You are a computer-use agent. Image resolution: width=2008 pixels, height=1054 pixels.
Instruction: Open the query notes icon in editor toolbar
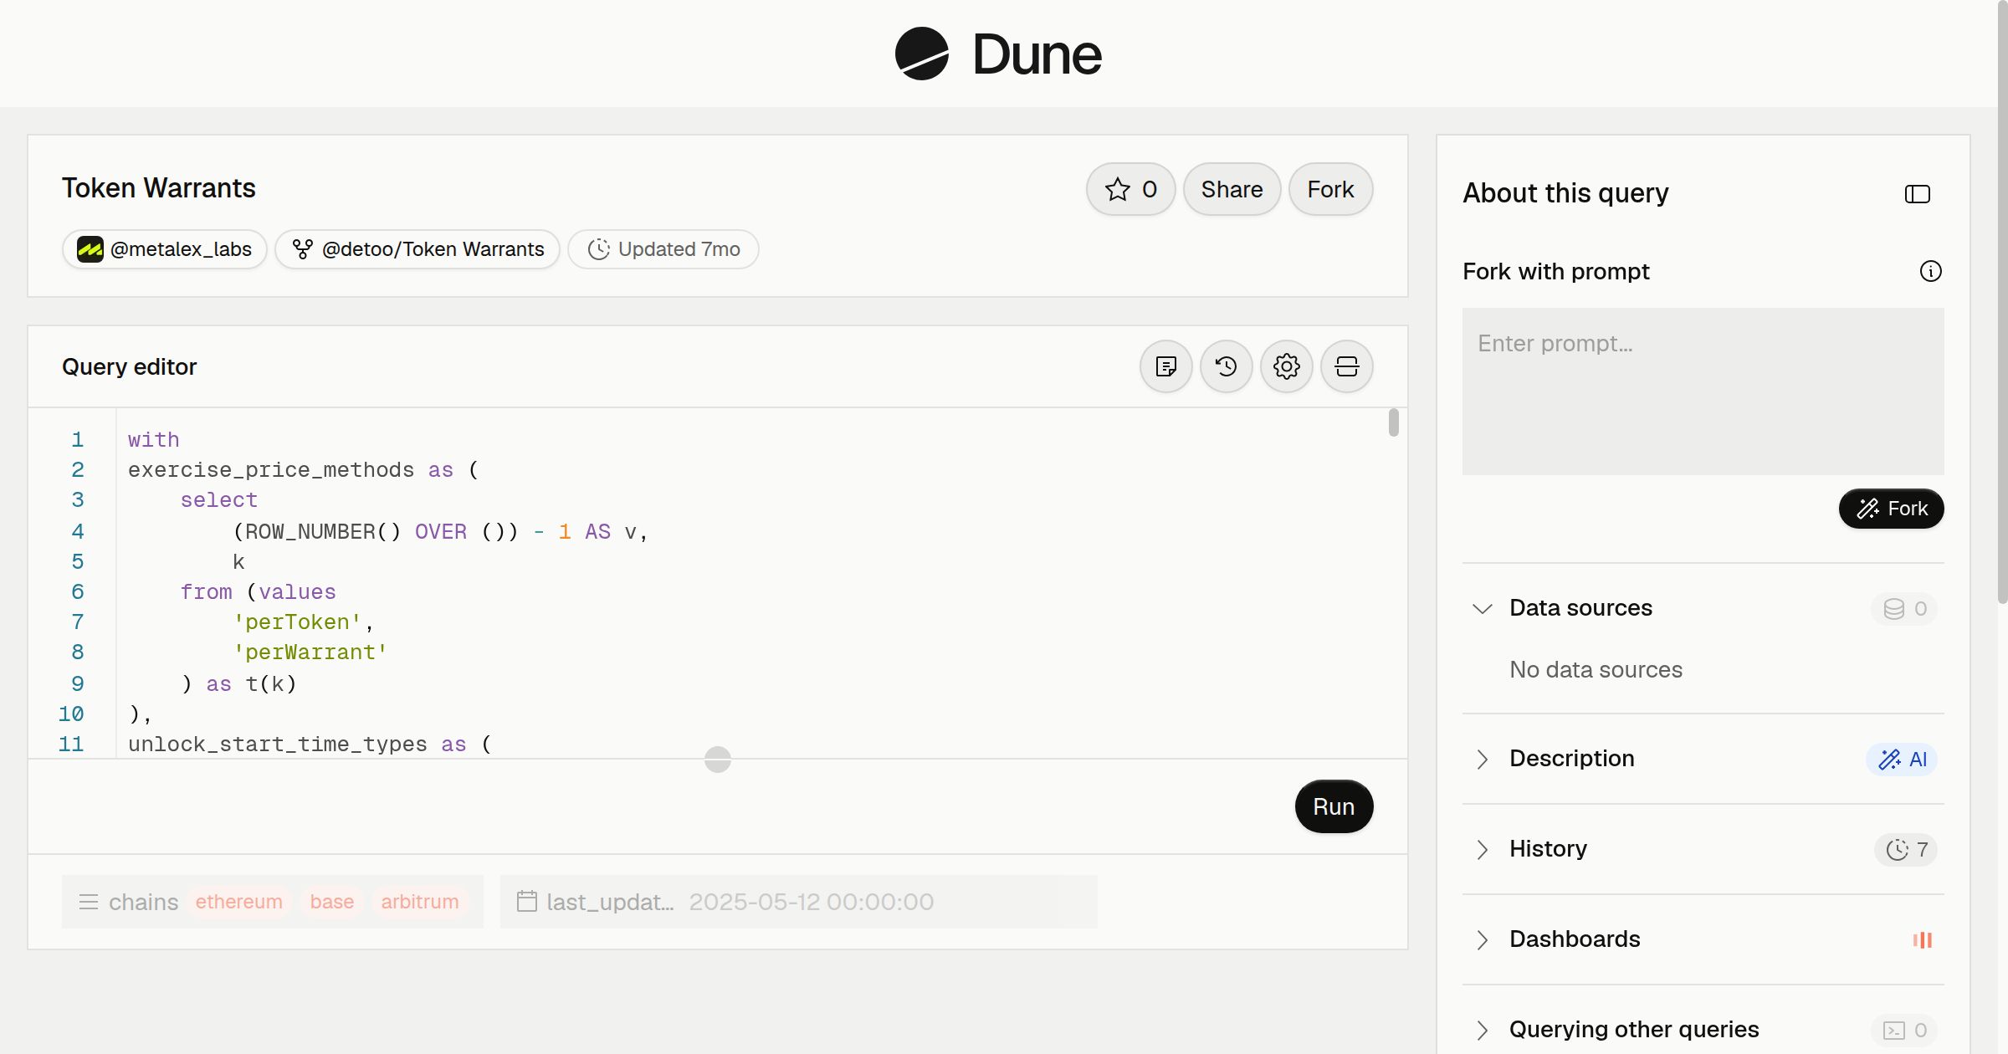pos(1165,366)
